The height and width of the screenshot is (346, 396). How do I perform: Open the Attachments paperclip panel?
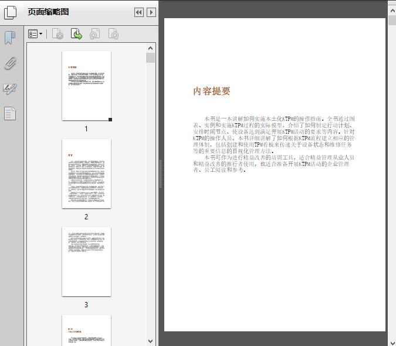point(10,63)
